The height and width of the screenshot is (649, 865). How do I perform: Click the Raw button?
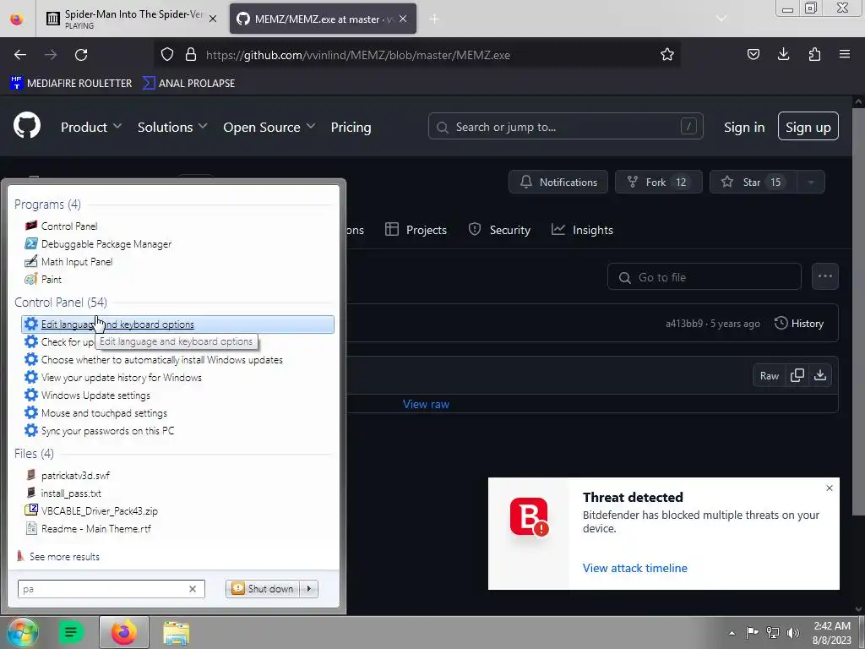[769, 376]
